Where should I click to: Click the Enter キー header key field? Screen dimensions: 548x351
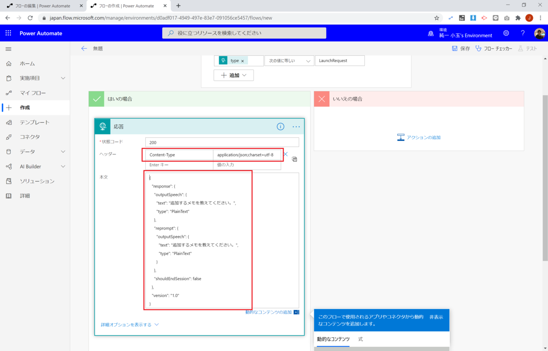[179, 165]
